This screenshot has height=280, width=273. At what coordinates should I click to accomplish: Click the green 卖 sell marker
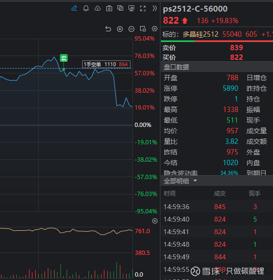(x=64, y=58)
